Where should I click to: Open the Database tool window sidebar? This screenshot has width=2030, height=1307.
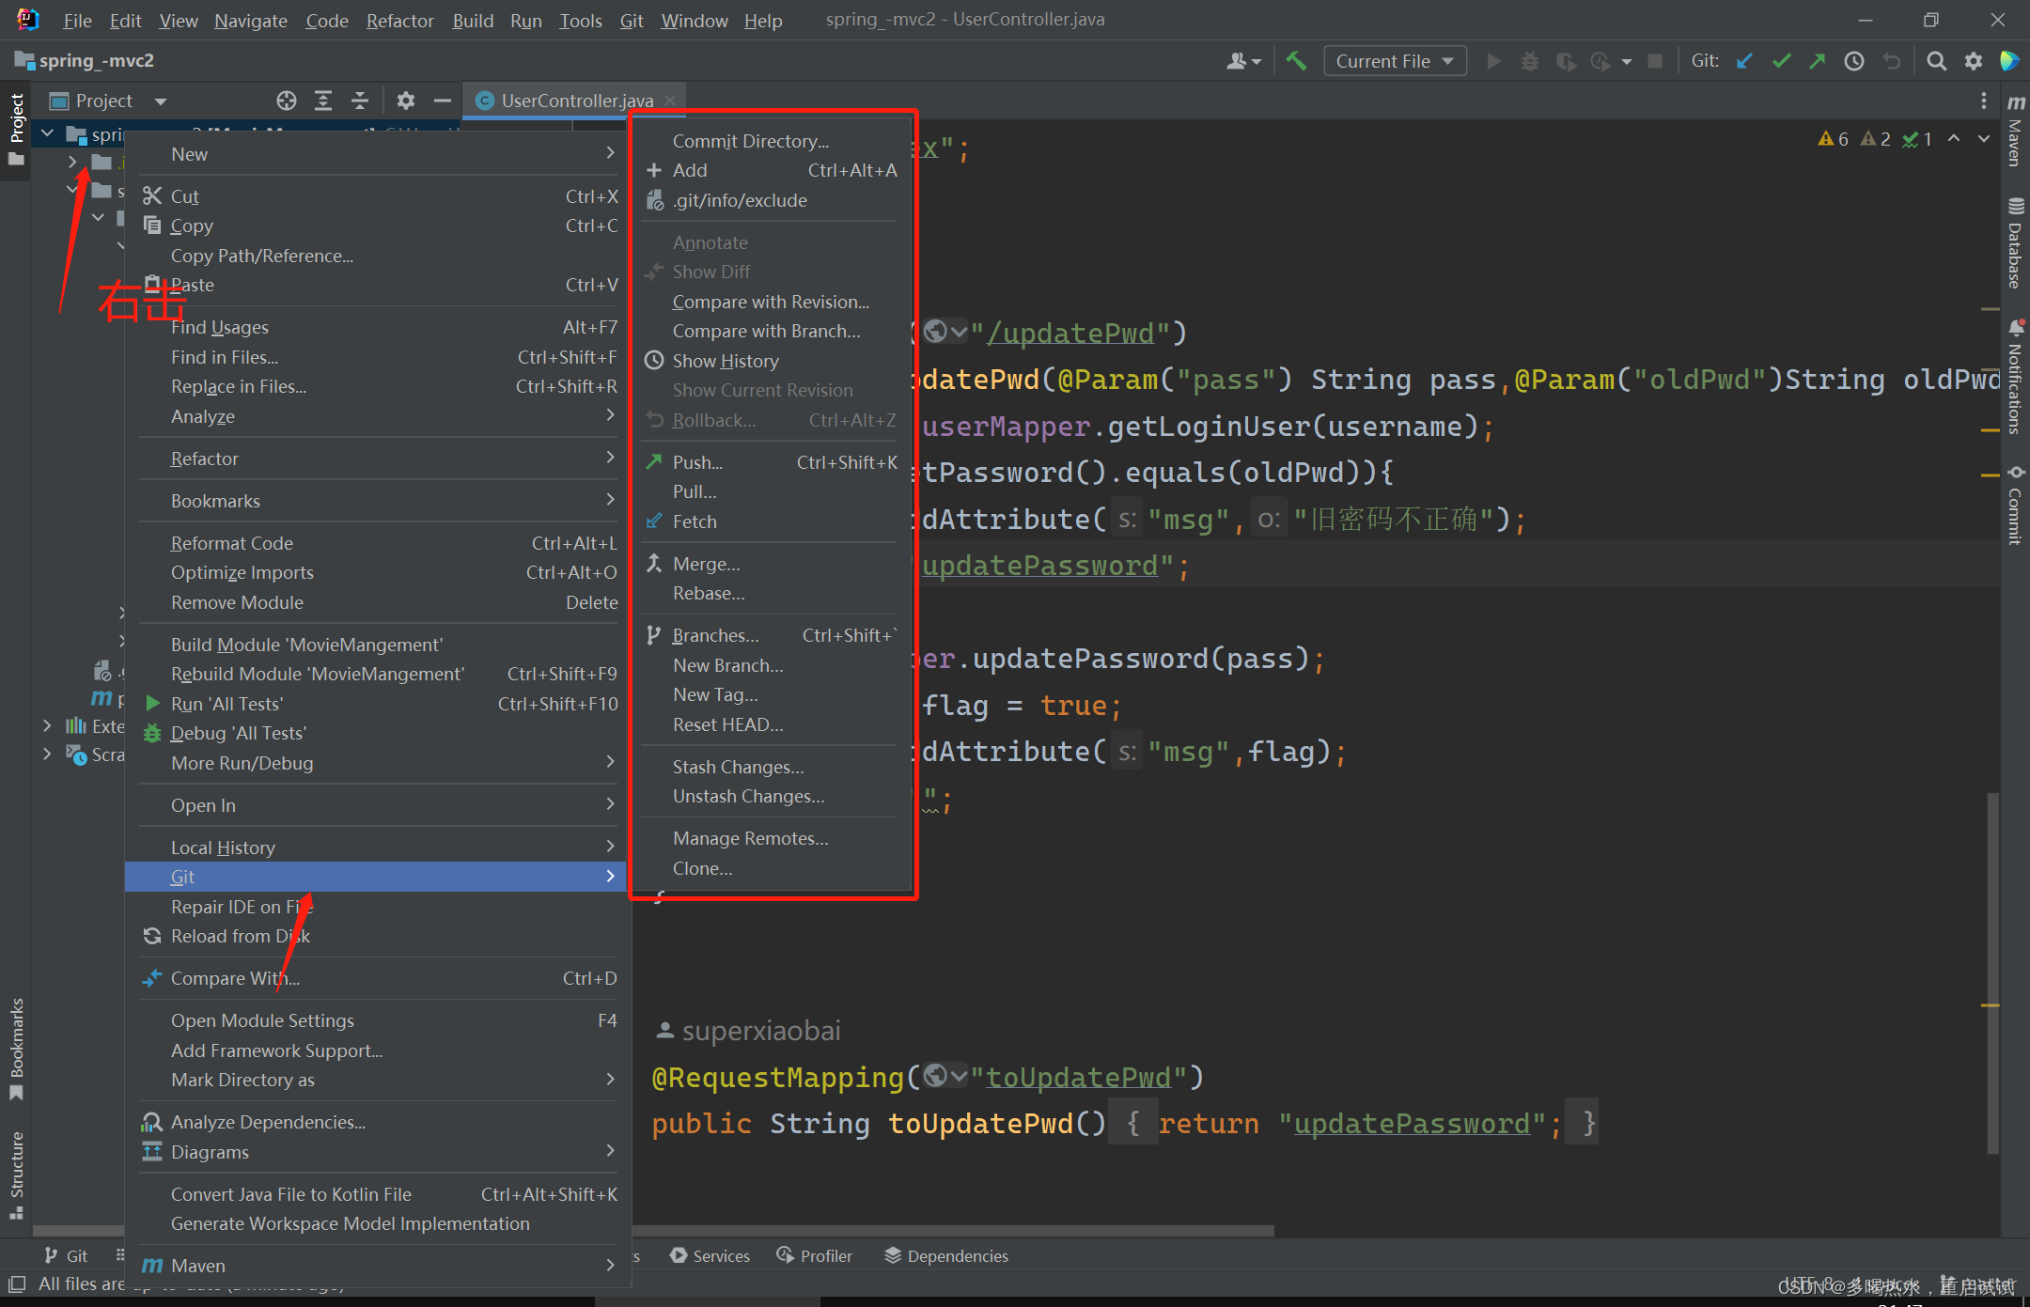(x=2015, y=243)
